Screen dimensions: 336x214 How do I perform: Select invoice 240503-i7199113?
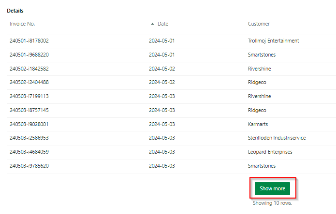pyautogui.click(x=29, y=96)
